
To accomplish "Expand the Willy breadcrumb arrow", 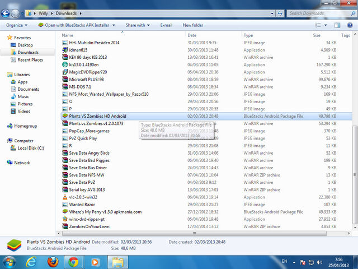I will (52, 13).
